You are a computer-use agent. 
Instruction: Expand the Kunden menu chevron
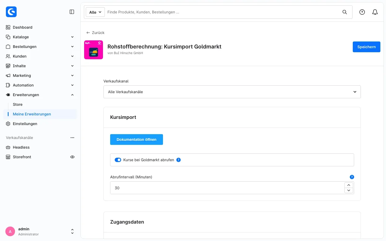(x=72, y=56)
